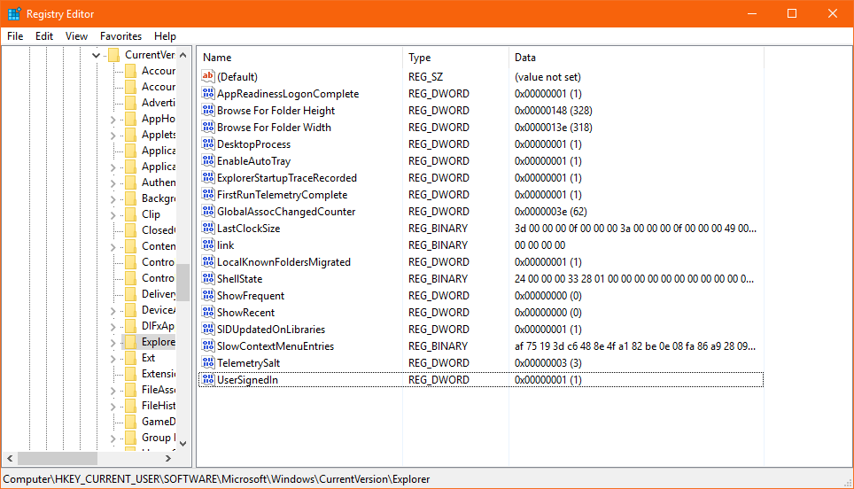Click the tree horizontal scrollbar left arrow

(x=10, y=459)
